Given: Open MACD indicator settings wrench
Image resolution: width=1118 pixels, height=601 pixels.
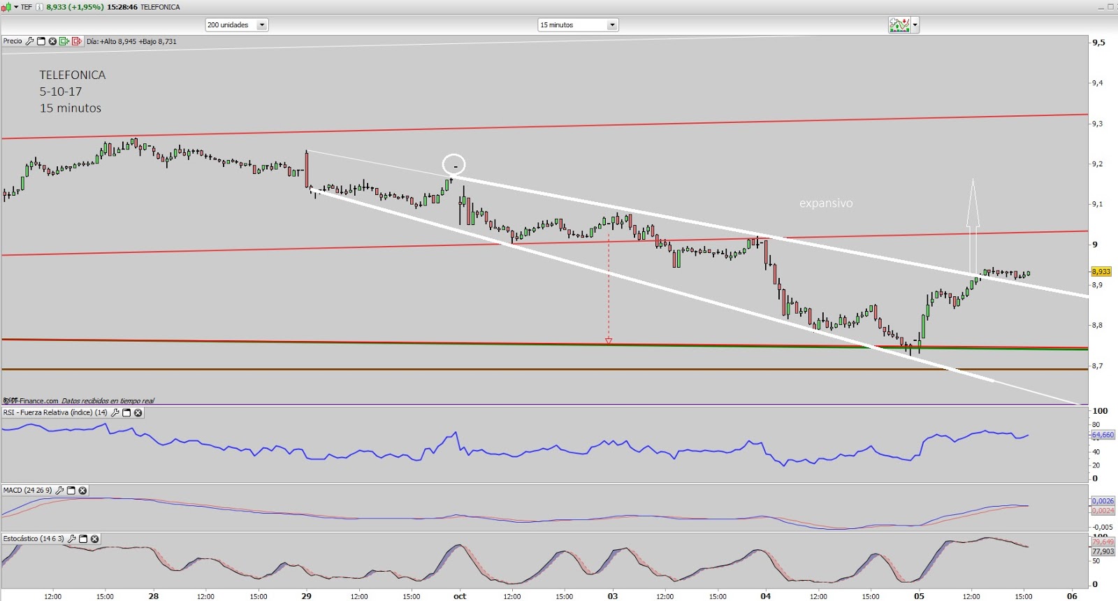Looking at the screenshot, I should [59, 491].
